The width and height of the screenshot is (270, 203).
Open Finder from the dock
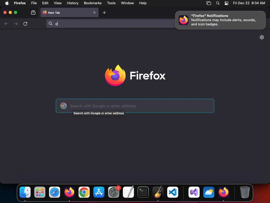[25, 192]
